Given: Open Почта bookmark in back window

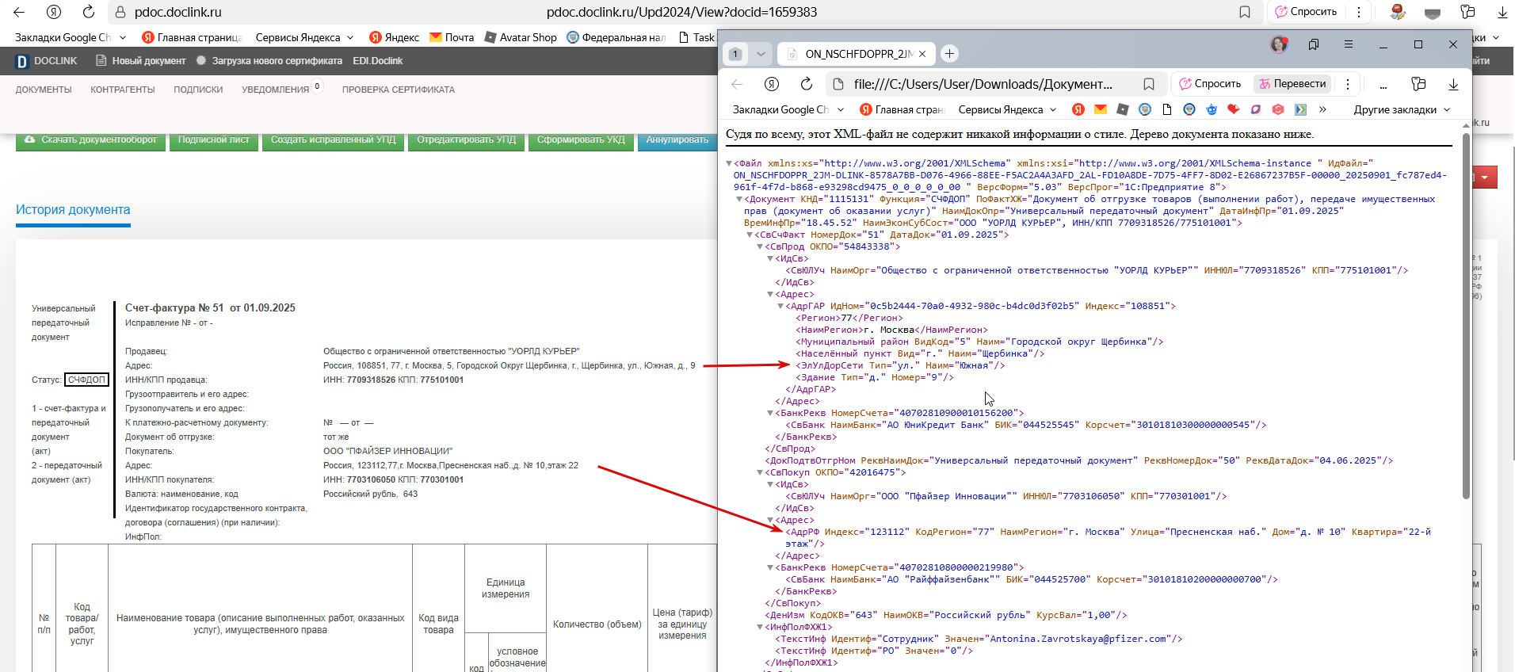Looking at the screenshot, I should [452, 37].
